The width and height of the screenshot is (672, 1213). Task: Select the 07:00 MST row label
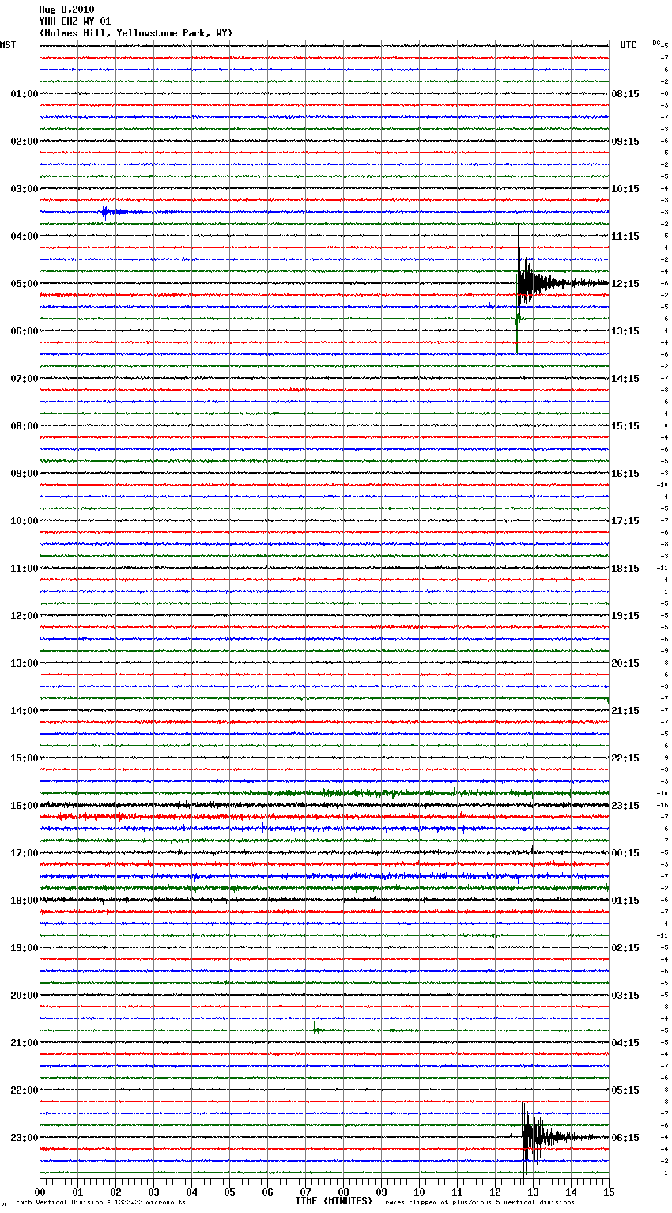click(25, 379)
